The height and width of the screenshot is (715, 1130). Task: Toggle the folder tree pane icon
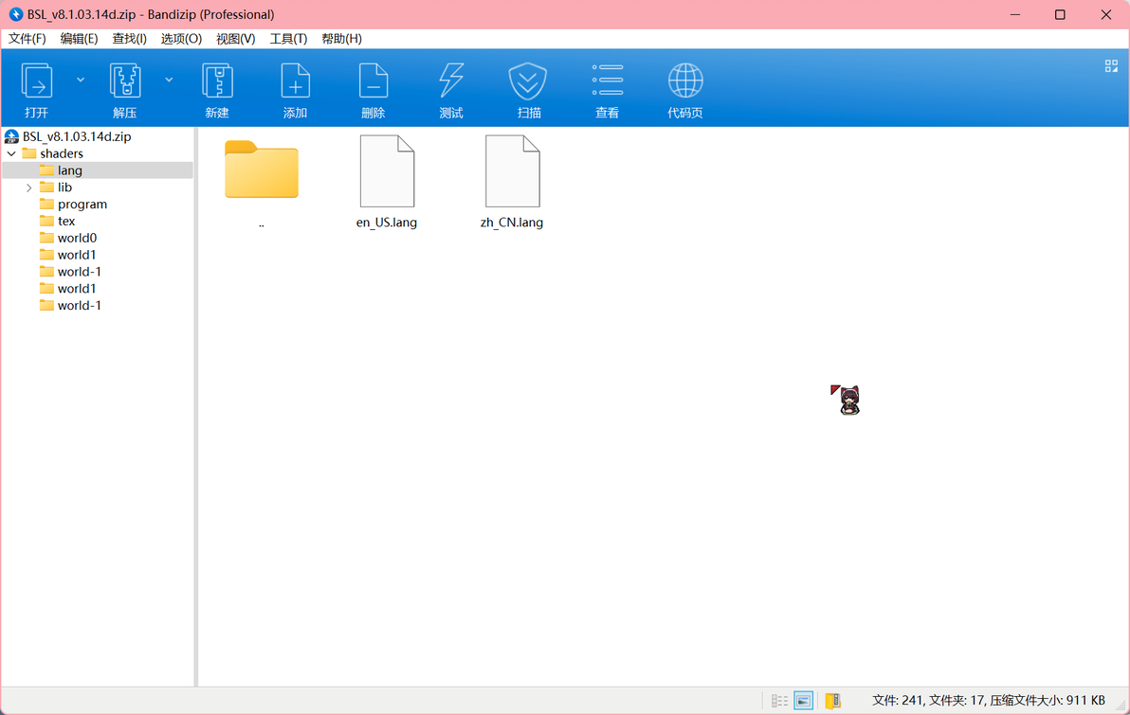(x=832, y=701)
